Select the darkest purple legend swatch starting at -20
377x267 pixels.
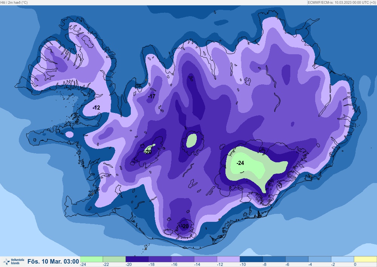click(x=137, y=259)
